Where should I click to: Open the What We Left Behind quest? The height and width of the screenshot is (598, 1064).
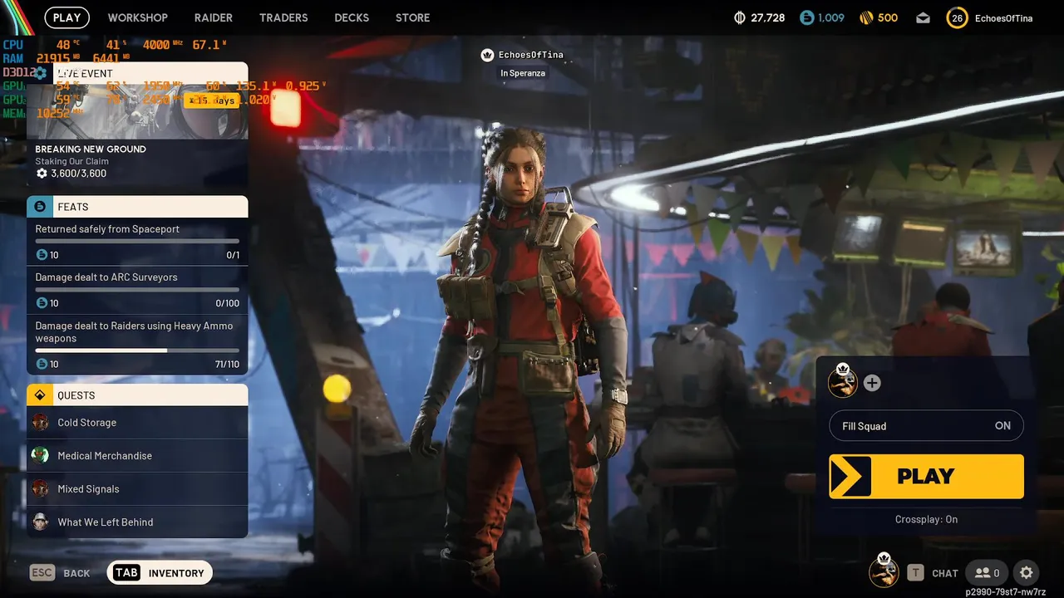pyautogui.click(x=137, y=522)
